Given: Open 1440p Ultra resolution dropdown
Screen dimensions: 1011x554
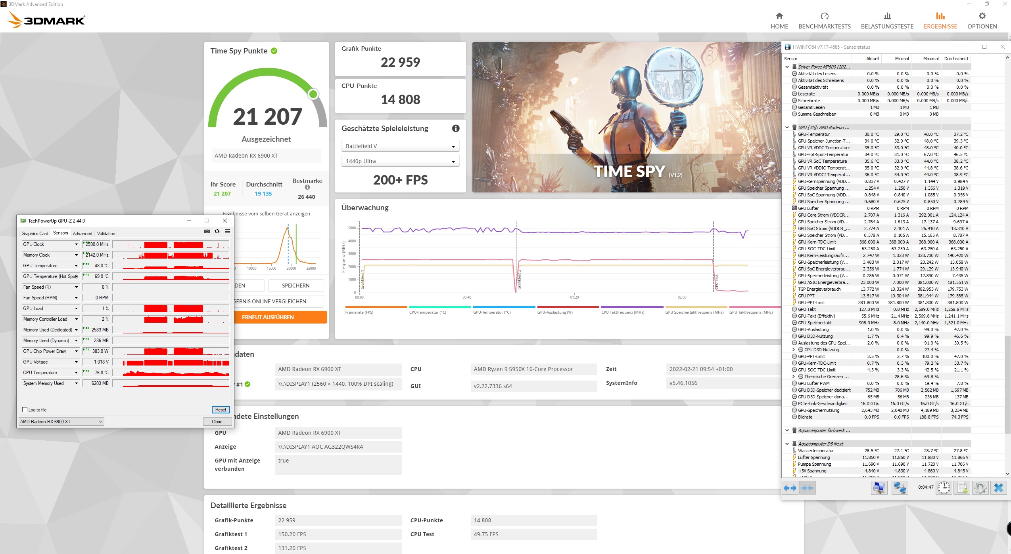Looking at the screenshot, I should click(400, 161).
